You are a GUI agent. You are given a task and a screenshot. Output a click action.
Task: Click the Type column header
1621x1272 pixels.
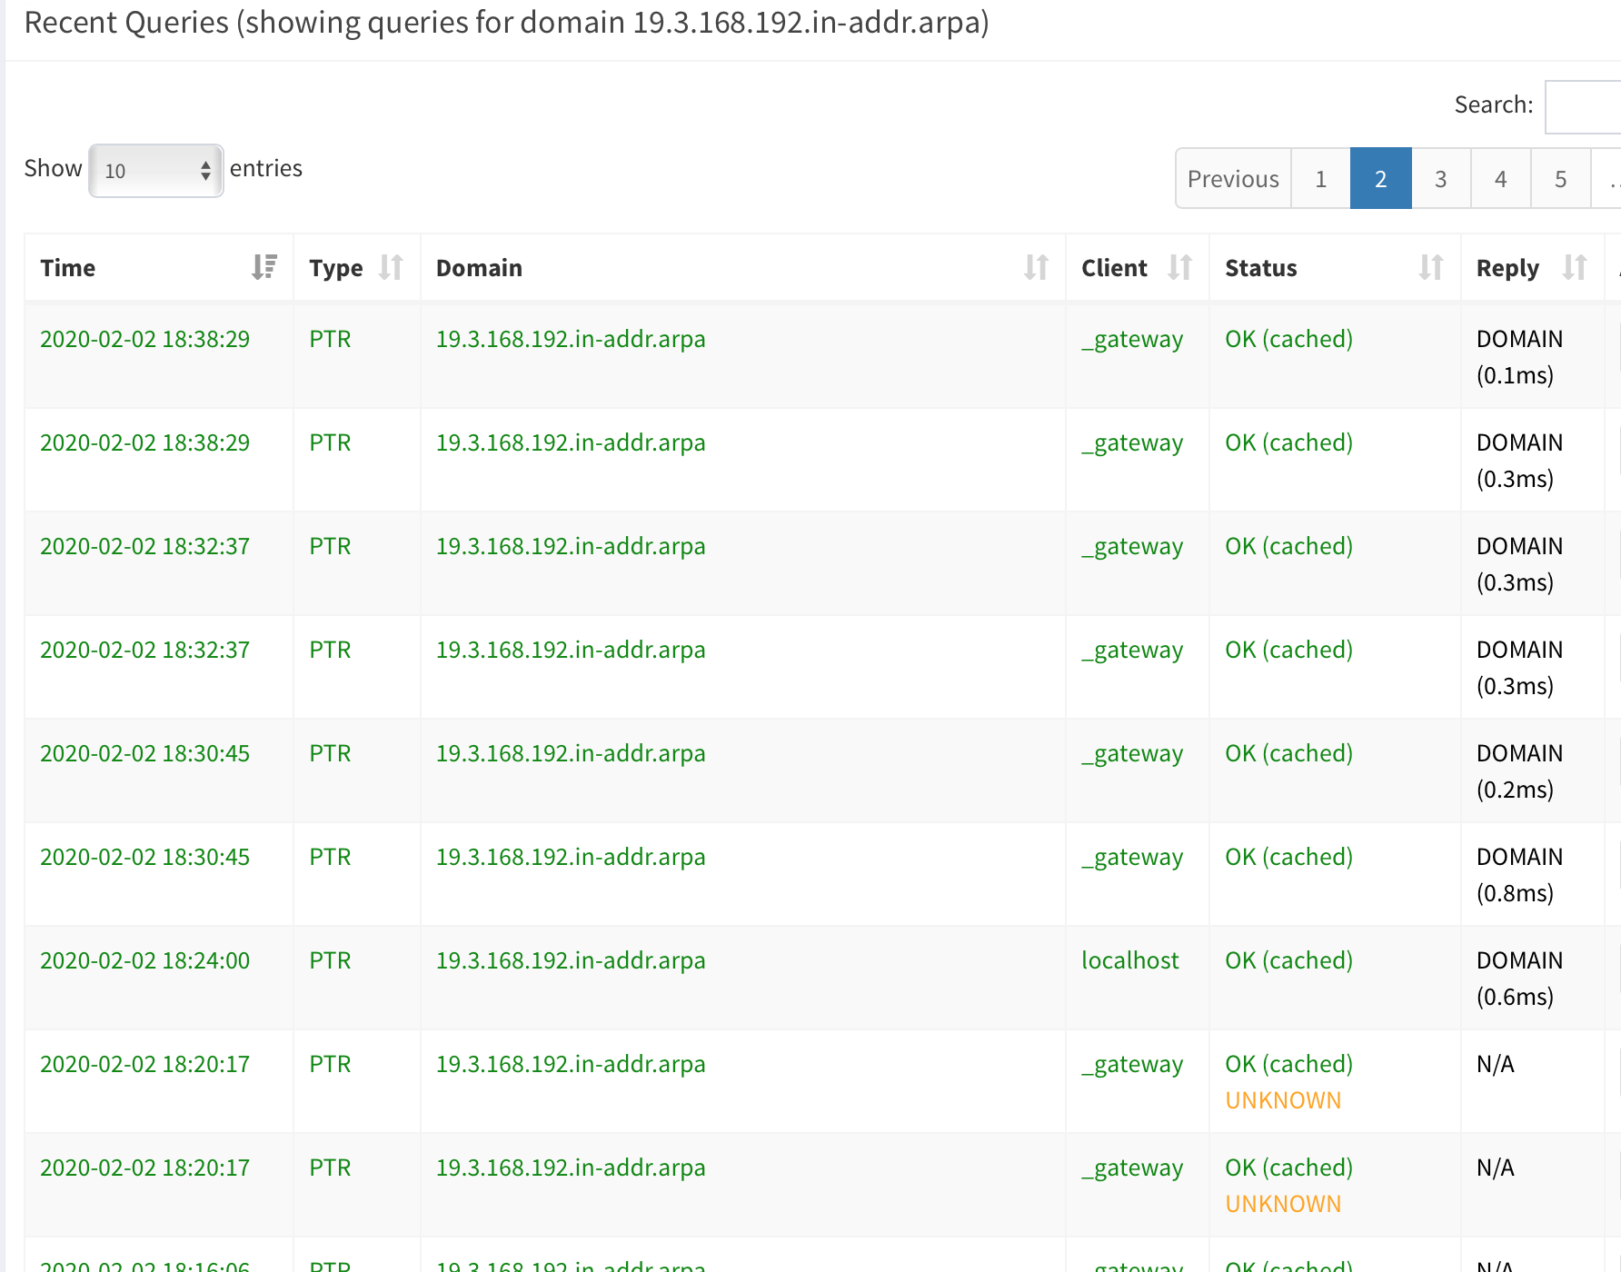(x=357, y=268)
